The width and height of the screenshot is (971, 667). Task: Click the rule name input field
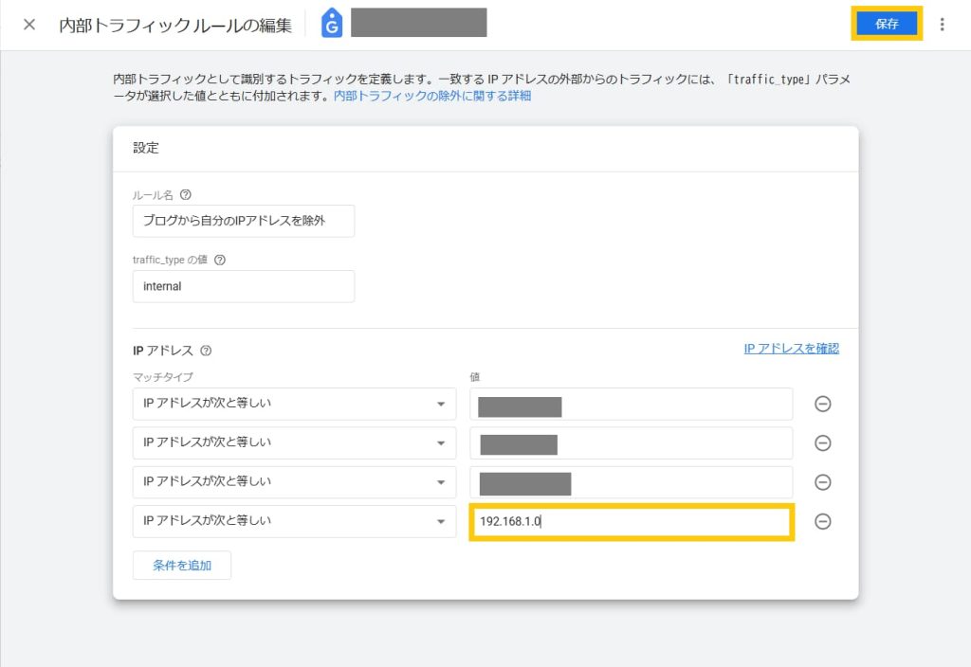tap(244, 222)
